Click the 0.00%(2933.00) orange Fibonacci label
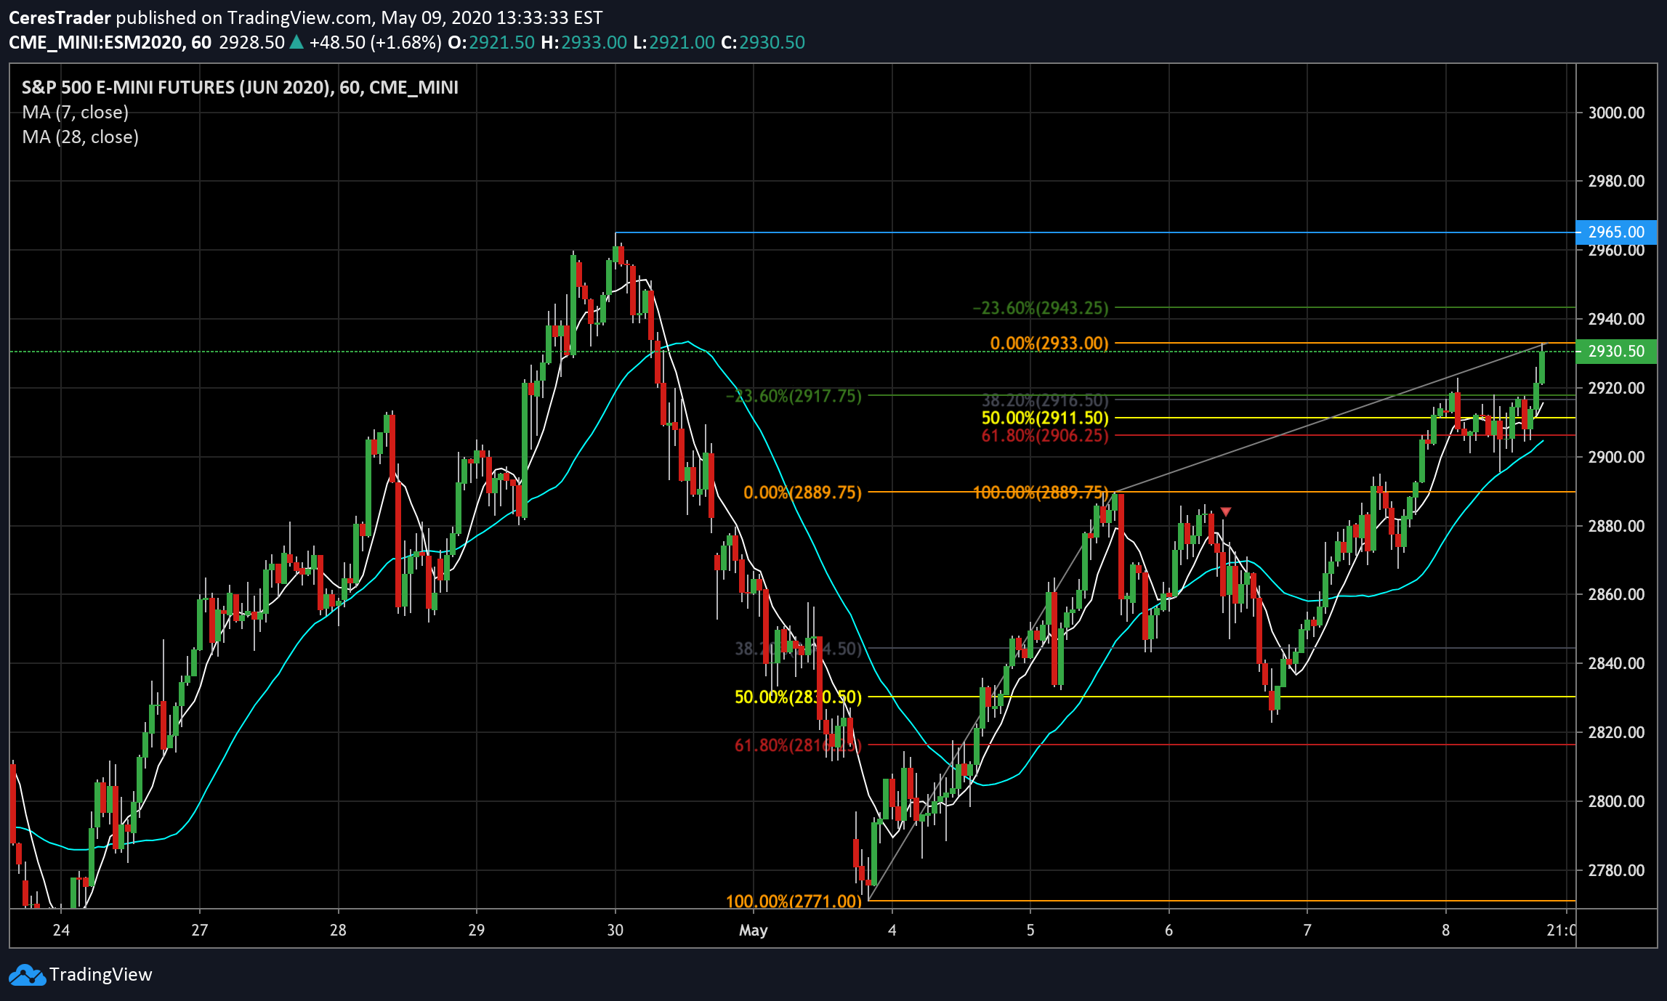This screenshot has height=1001, width=1667. [x=1049, y=343]
